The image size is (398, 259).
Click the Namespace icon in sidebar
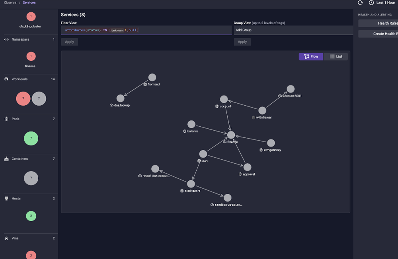point(6,39)
